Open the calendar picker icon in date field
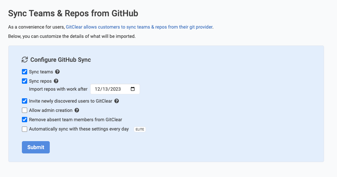Viewport: 337px width, 177px height. click(133, 89)
